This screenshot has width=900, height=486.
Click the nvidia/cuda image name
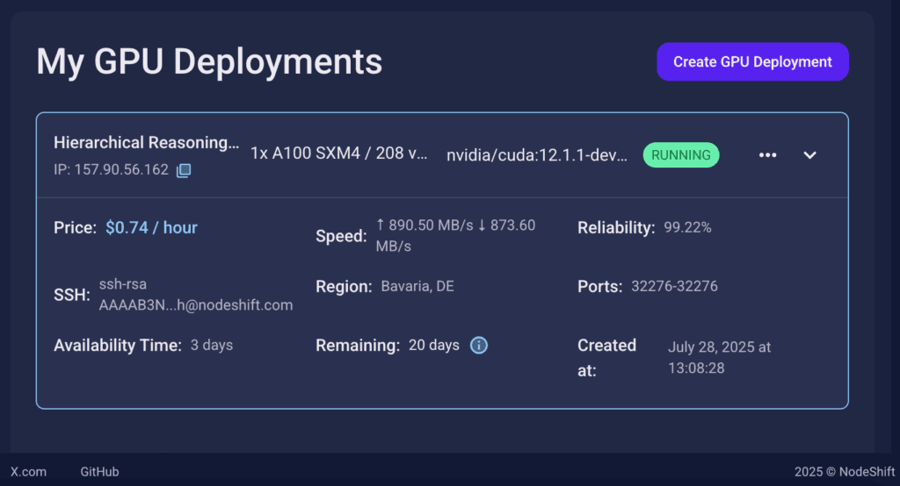[537, 155]
